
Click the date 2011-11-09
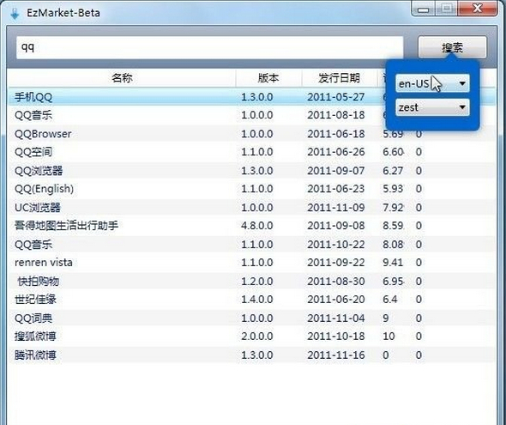[336, 207]
